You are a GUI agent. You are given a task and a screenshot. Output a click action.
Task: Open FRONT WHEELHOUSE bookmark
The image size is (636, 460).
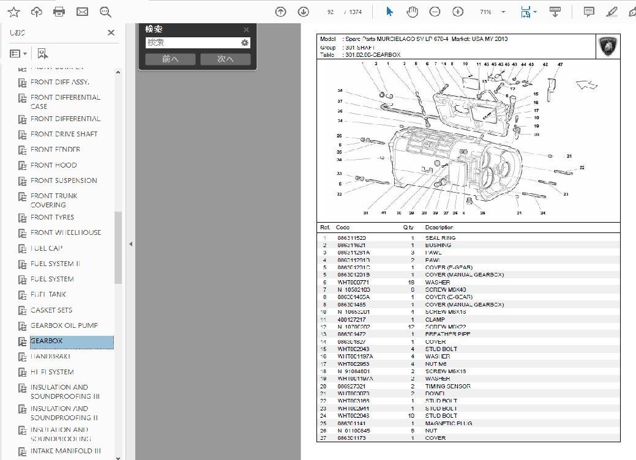click(x=65, y=232)
